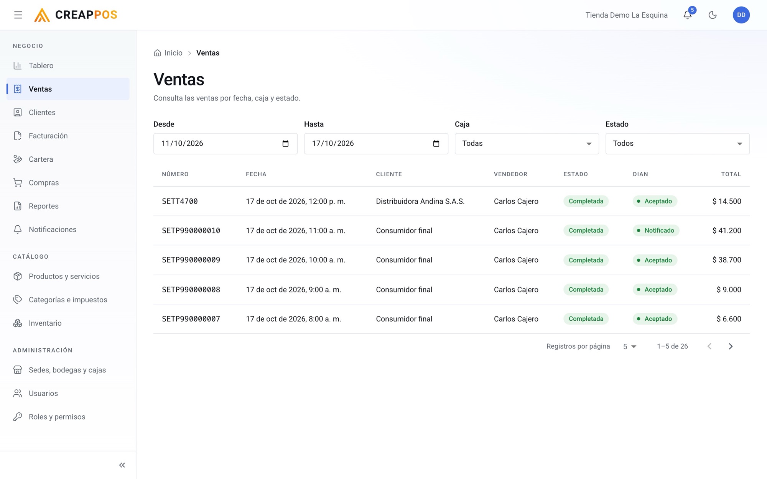
Task: Sort by FECHA column header
Action: coord(256,174)
